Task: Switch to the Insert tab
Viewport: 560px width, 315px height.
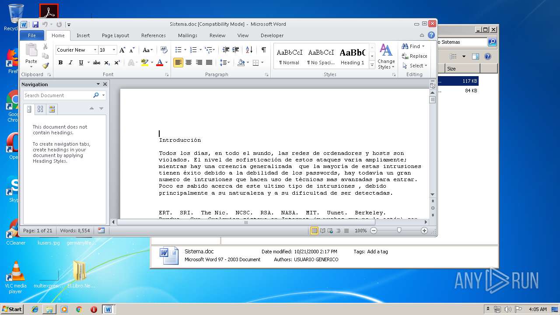Action: [83, 35]
